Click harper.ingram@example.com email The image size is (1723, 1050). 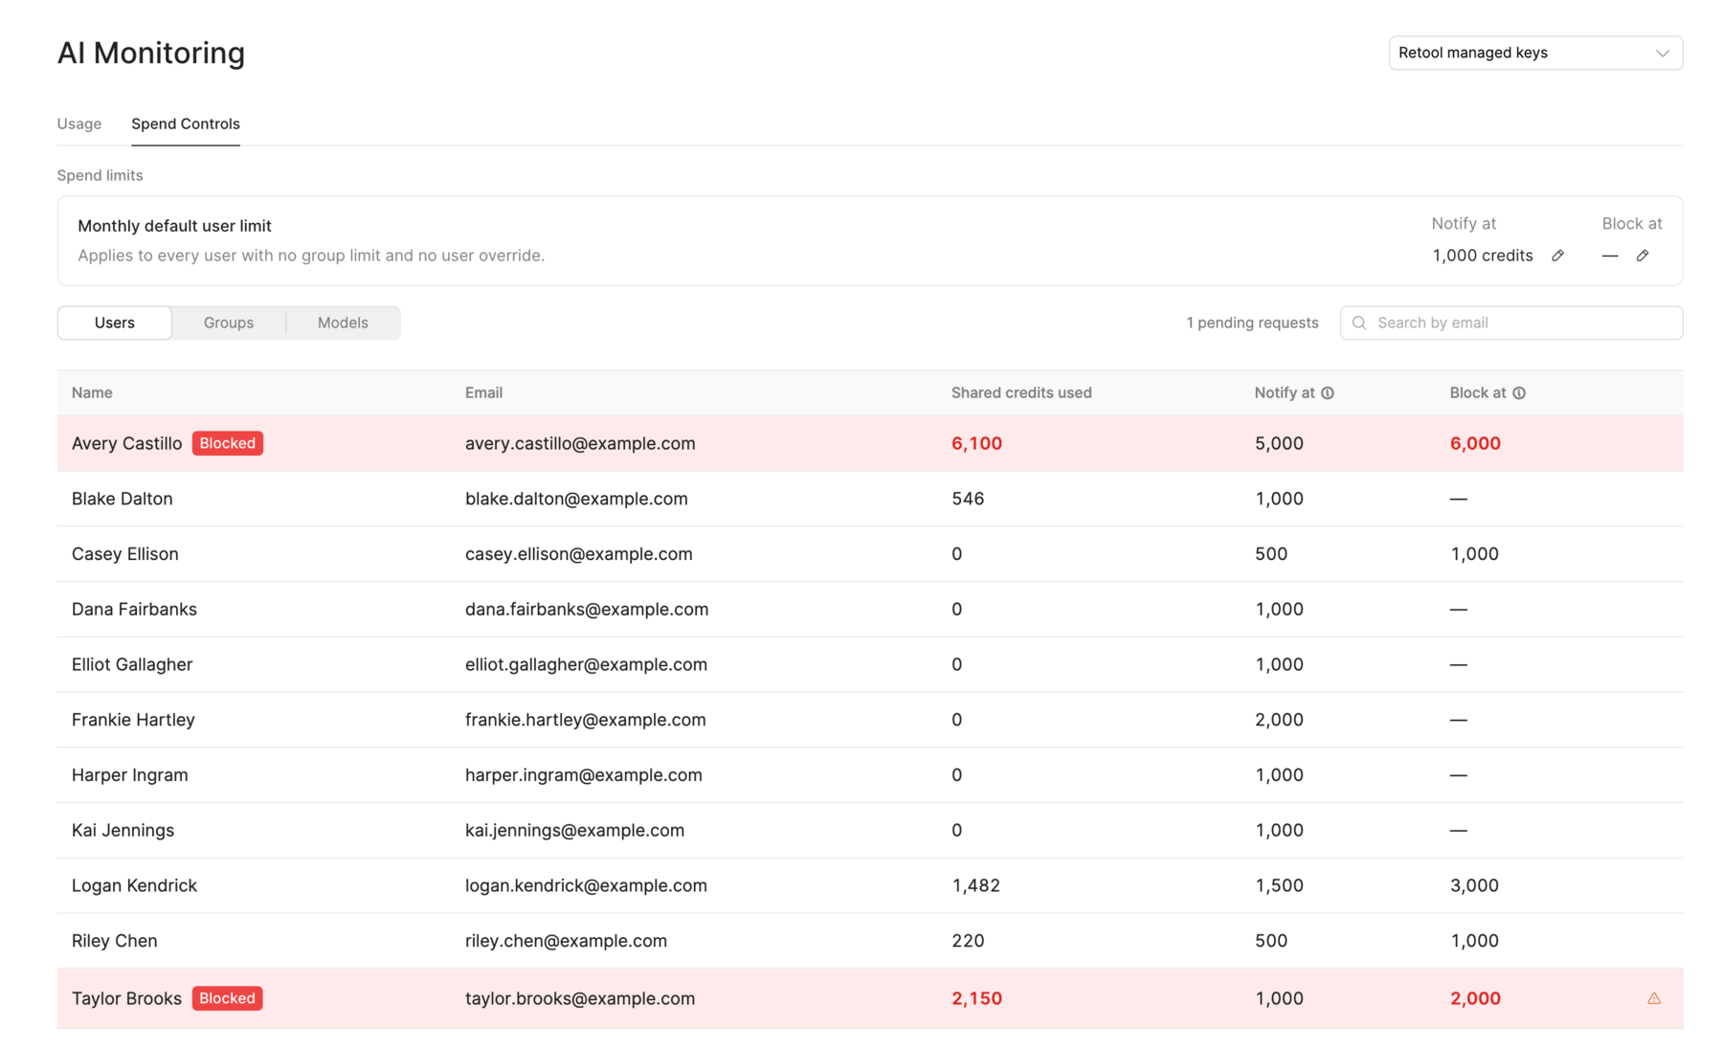coord(584,775)
